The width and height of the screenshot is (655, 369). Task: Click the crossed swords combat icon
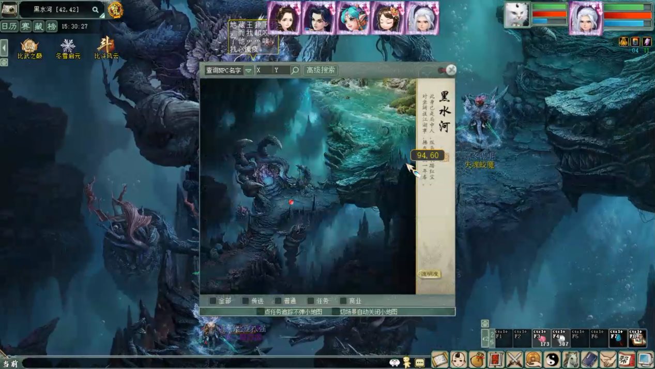click(x=514, y=359)
